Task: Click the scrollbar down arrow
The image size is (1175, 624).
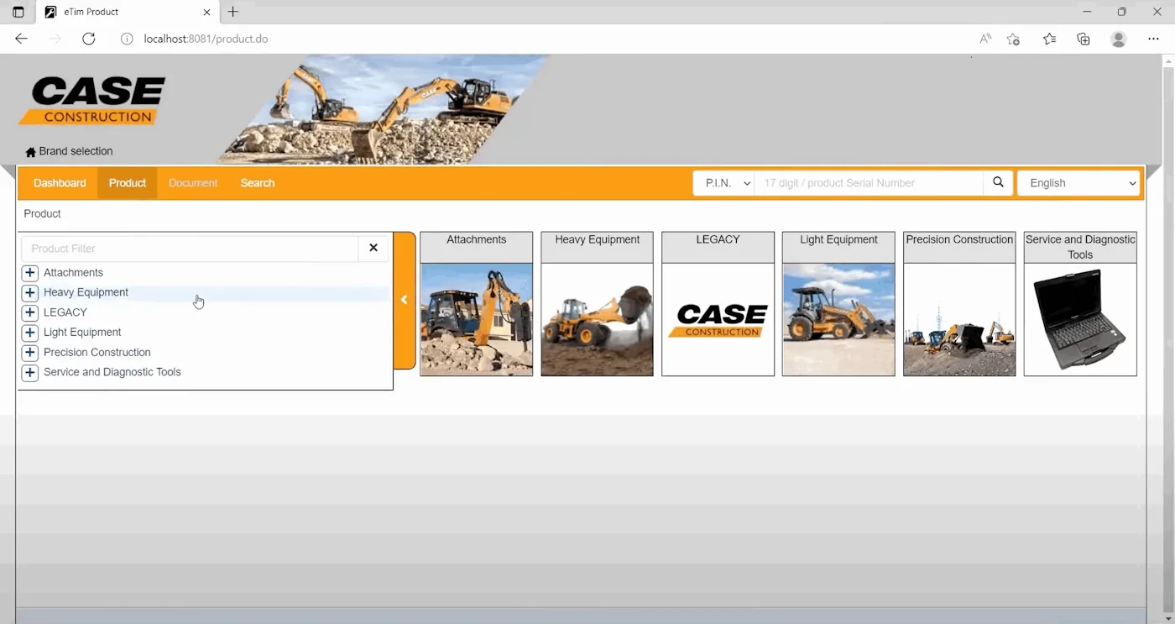Action: [1168, 618]
